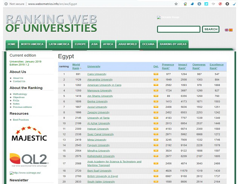Open the Contact Us link
Viewport: 238px width, 184px height.
19,81
